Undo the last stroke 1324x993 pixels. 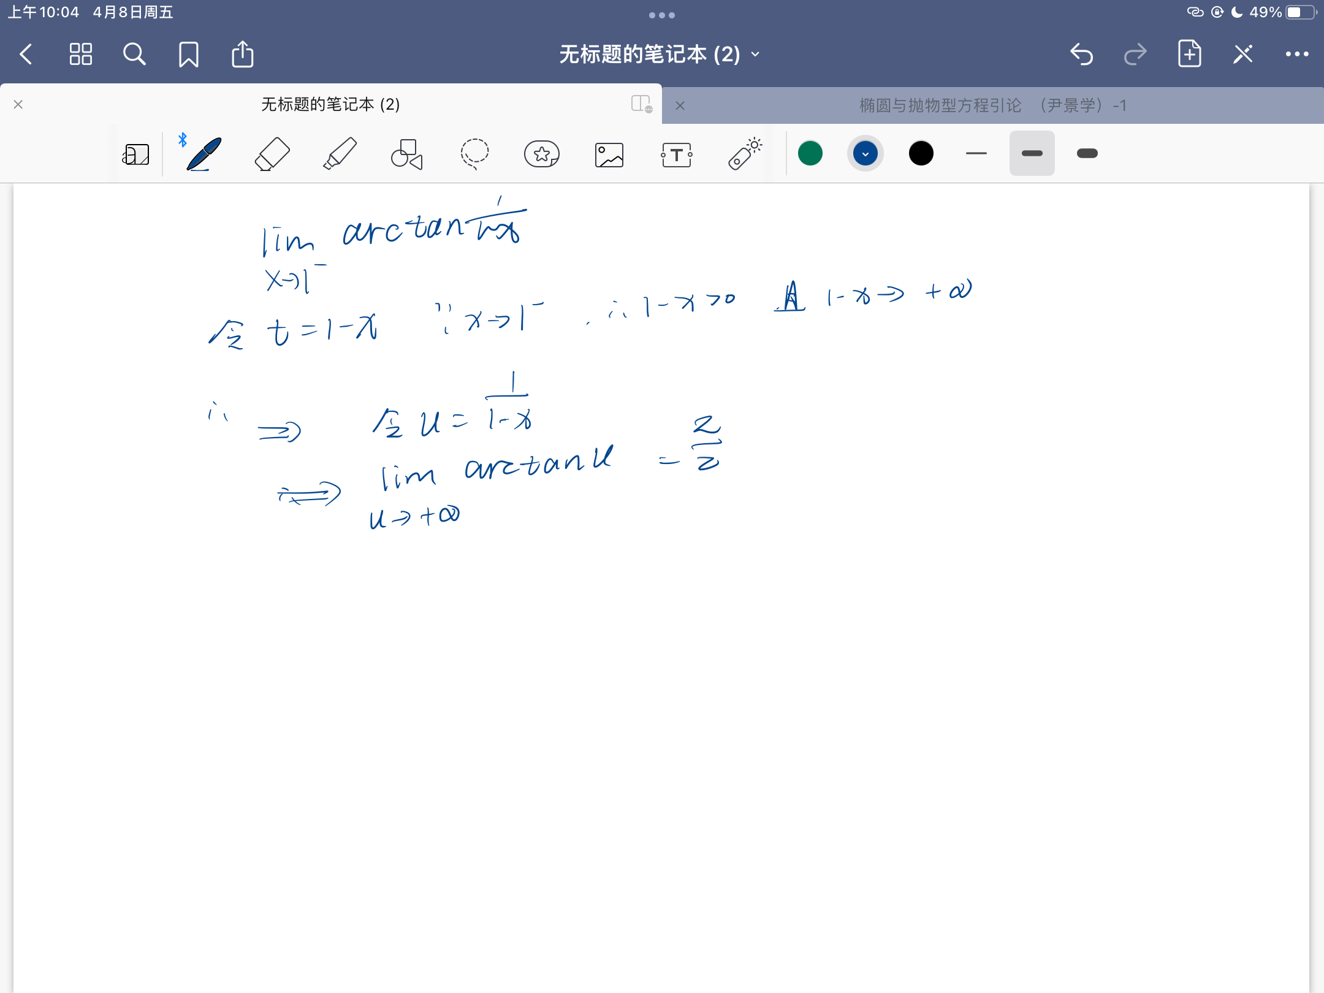1082,55
